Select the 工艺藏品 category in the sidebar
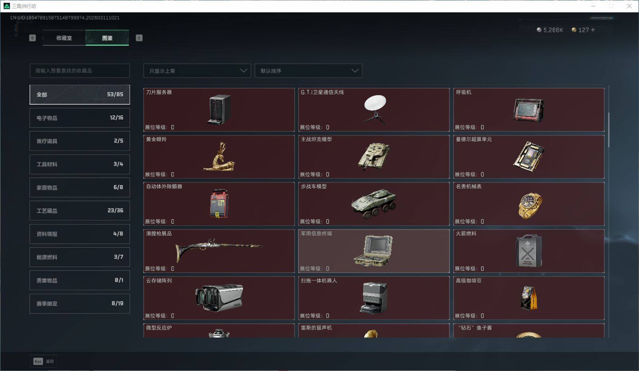Screen dimensions: 639x371 click(x=79, y=211)
